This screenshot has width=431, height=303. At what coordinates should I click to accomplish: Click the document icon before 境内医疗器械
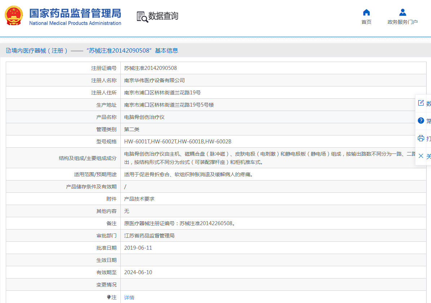click(x=8, y=50)
